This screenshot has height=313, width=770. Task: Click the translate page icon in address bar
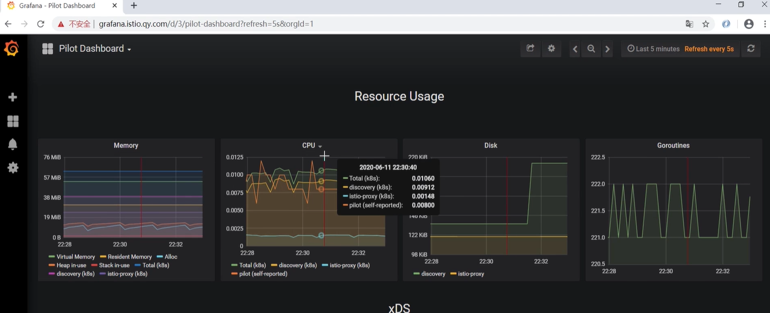click(x=689, y=24)
